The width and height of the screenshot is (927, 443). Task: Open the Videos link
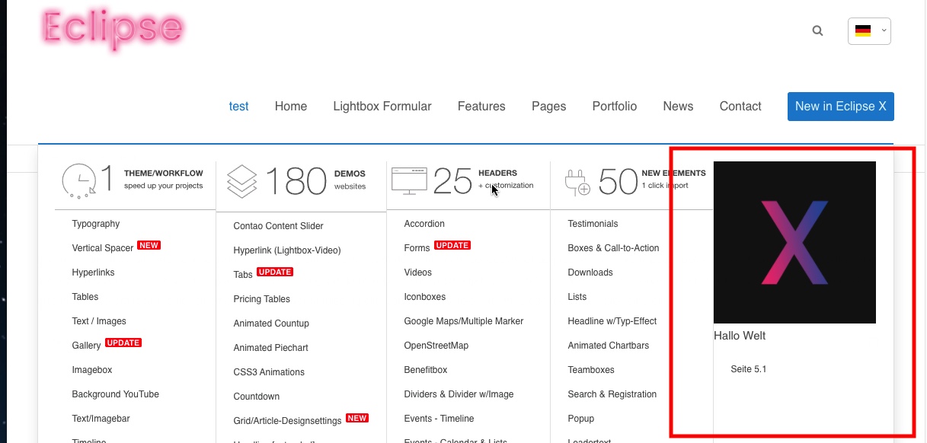pos(418,272)
